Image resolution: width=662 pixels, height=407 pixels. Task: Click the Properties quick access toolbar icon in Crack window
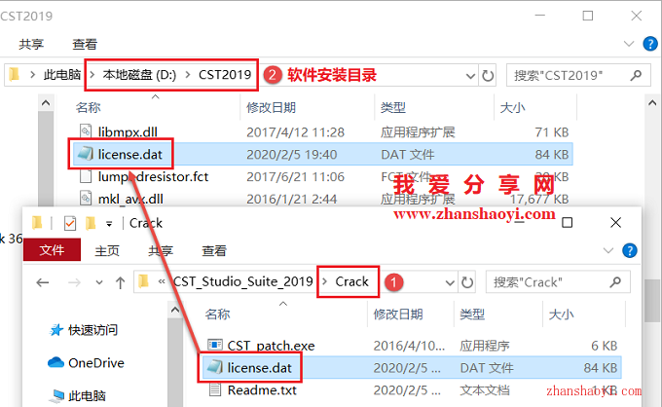[70, 223]
